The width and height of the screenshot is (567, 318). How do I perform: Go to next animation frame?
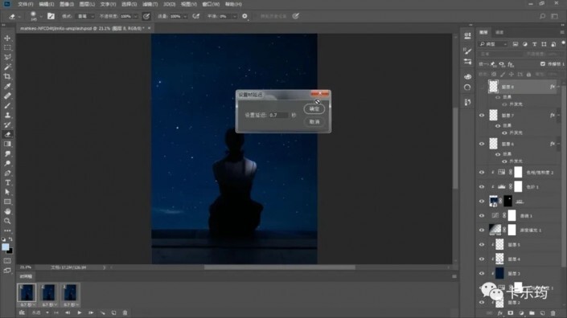(x=91, y=312)
